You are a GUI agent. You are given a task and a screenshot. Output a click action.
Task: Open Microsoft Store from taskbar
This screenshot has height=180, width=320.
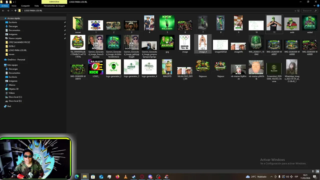[x=93, y=177]
